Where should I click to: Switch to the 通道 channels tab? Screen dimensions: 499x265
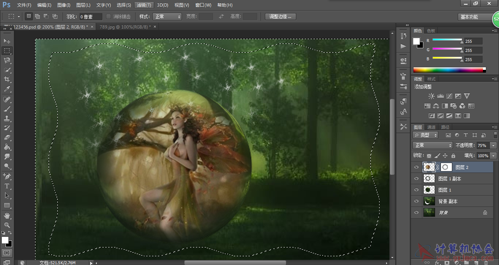[x=431, y=127]
